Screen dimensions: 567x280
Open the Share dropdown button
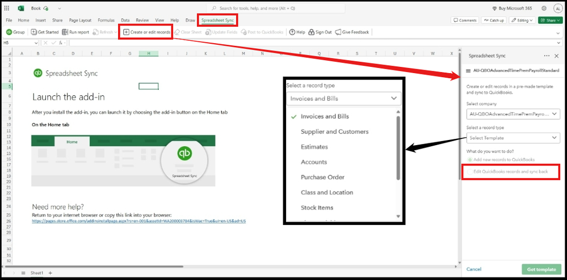click(x=551, y=20)
